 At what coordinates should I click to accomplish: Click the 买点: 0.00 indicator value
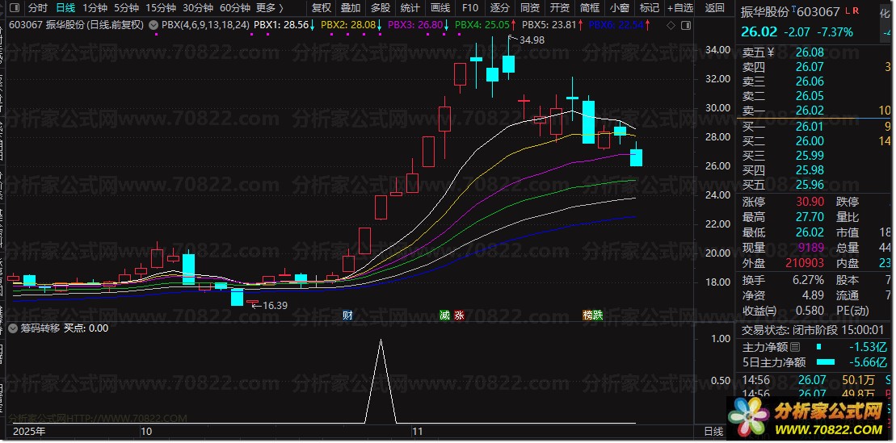[x=86, y=328]
